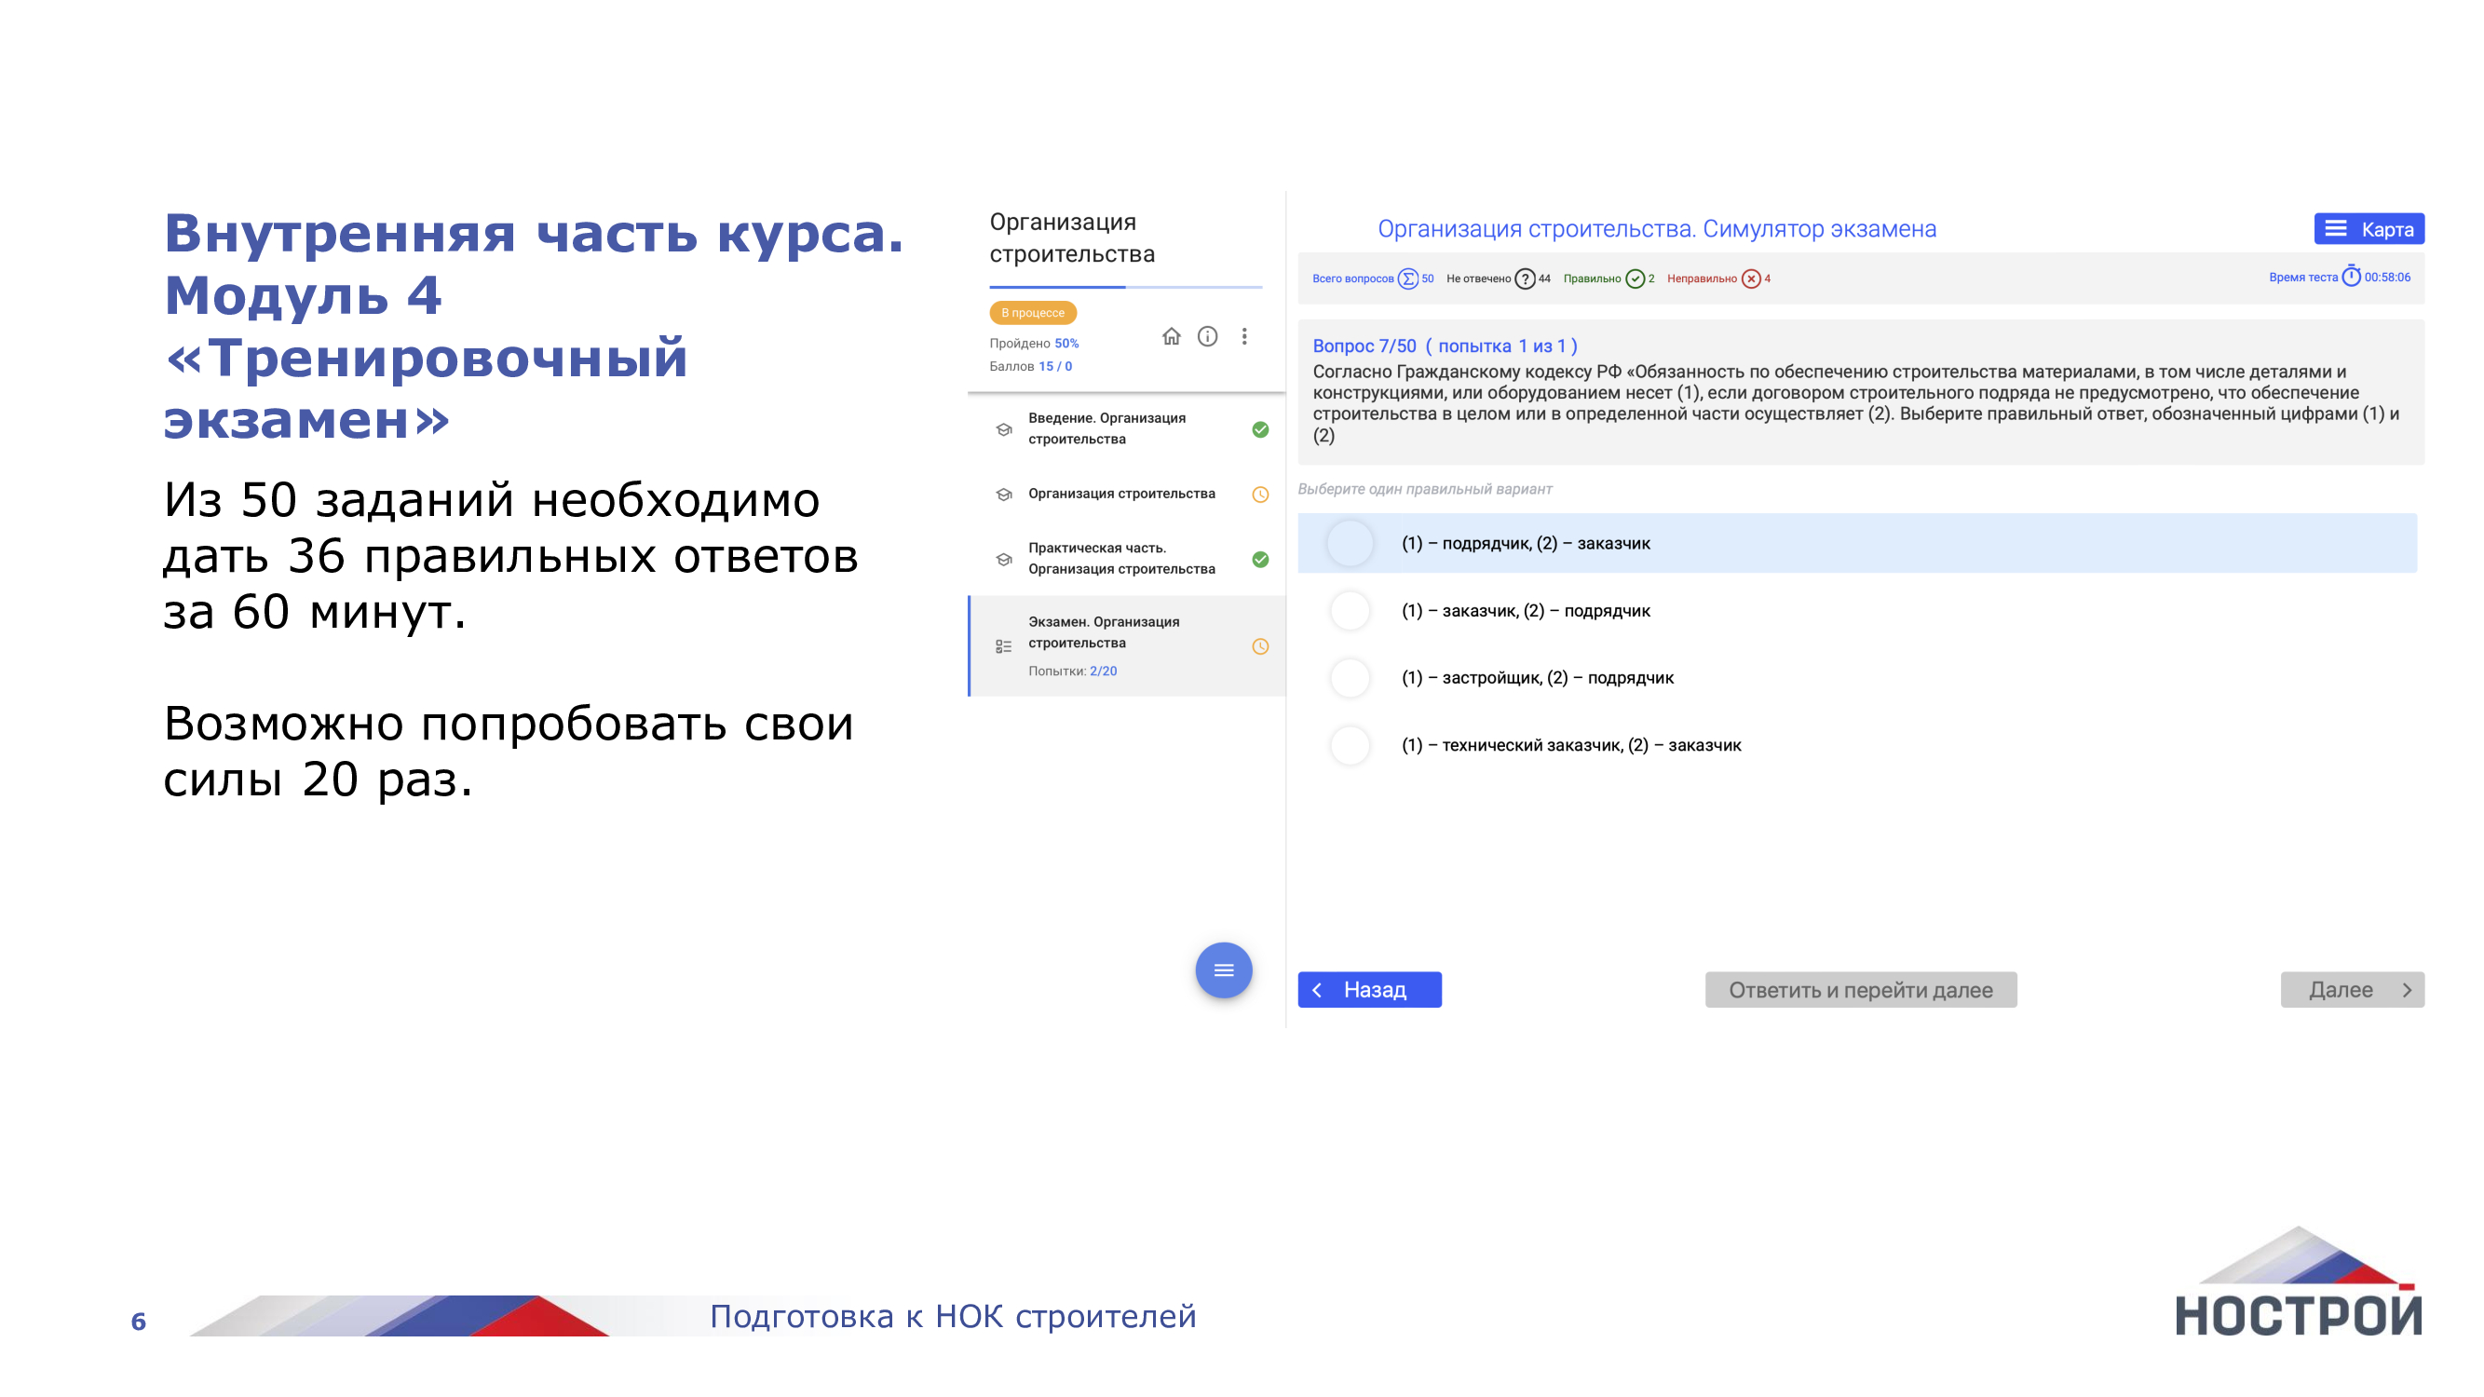The height and width of the screenshot is (1397, 2484).
Task: Select answer заказчик, подрядчик
Action: point(1857,610)
